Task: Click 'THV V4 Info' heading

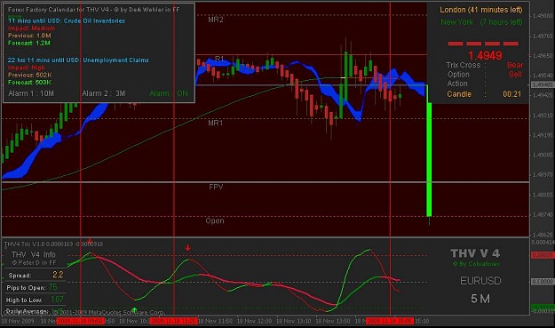Action: [x=34, y=255]
